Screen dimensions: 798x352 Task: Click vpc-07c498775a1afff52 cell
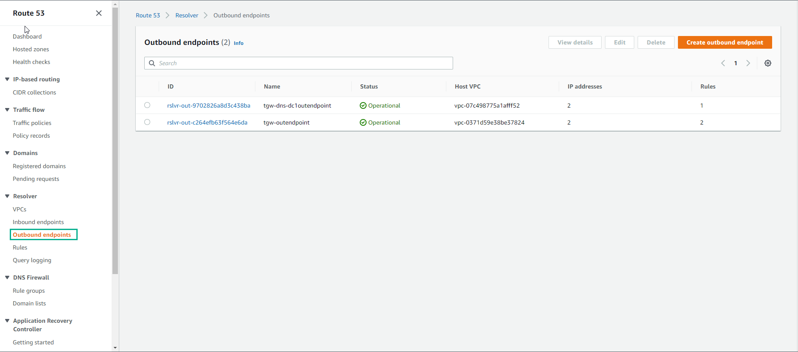[x=487, y=105]
